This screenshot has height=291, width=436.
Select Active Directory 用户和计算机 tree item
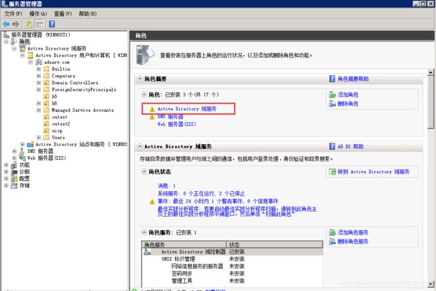click(81, 55)
